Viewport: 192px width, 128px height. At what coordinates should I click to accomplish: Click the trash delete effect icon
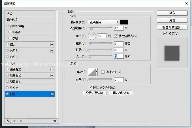[55, 121]
